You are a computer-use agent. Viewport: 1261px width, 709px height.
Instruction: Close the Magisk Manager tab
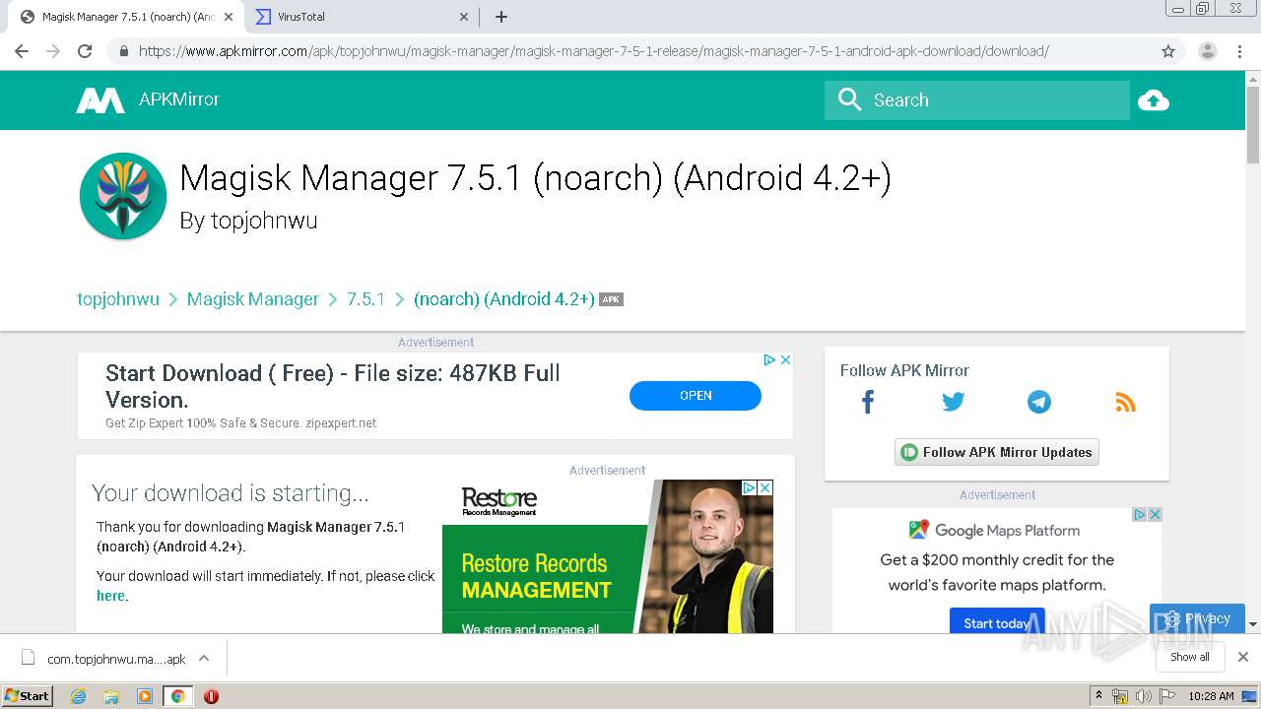click(228, 17)
